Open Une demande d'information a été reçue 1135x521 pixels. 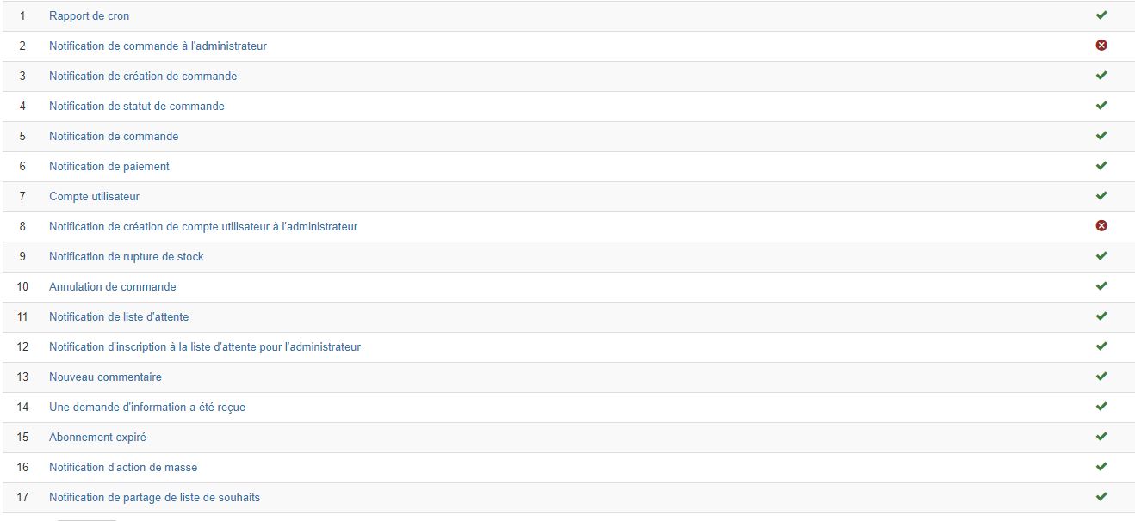tap(146, 408)
